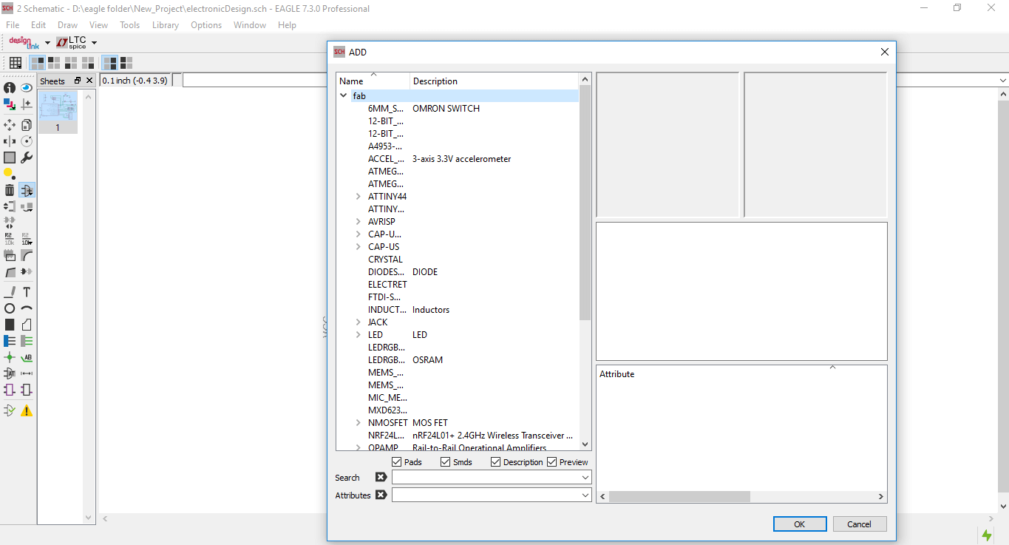Open the Draw menu
The height and width of the screenshot is (545, 1009).
tap(67, 24)
